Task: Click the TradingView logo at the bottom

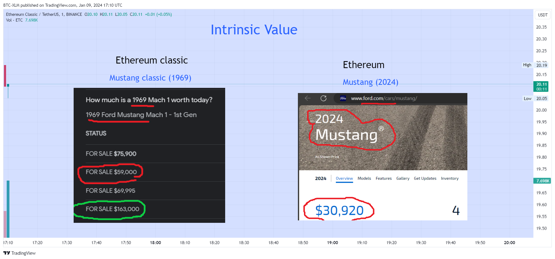Action: [19, 253]
